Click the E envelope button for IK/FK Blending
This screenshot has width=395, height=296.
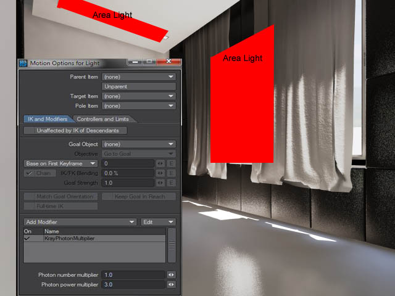172,173
